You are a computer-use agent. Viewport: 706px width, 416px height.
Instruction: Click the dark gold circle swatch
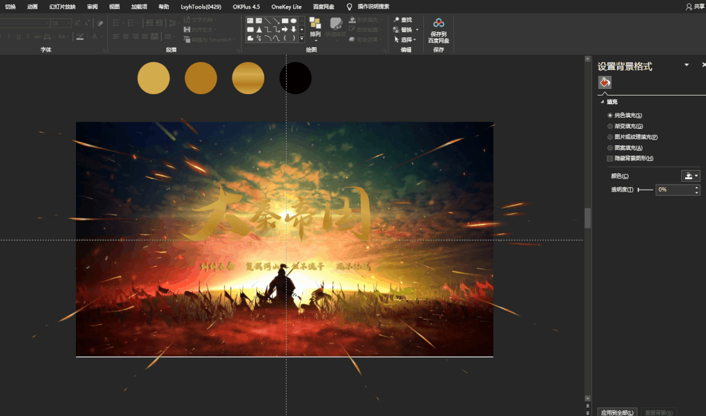(201, 78)
